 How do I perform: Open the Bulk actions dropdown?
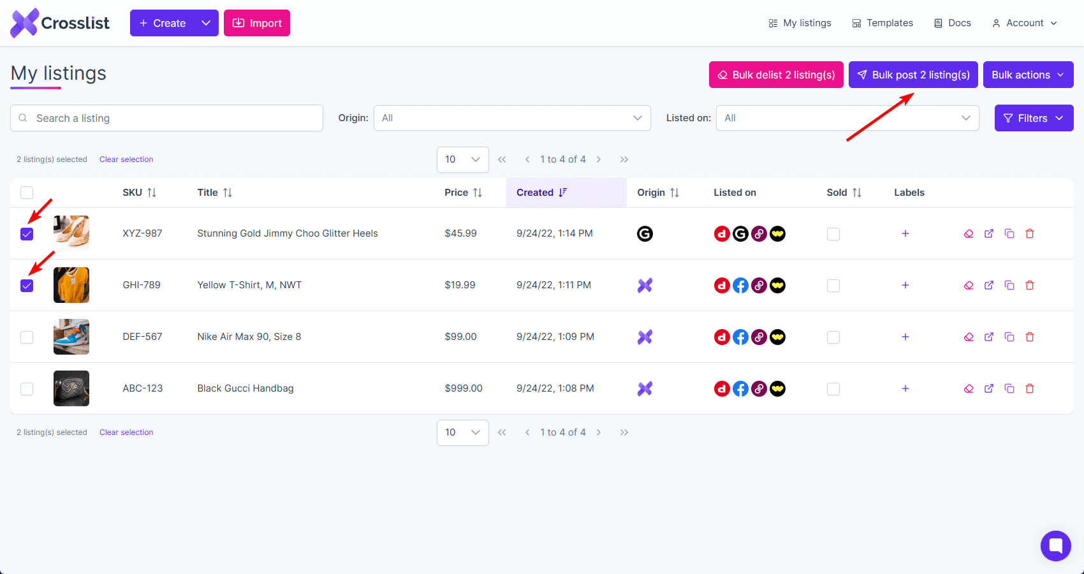(1028, 75)
